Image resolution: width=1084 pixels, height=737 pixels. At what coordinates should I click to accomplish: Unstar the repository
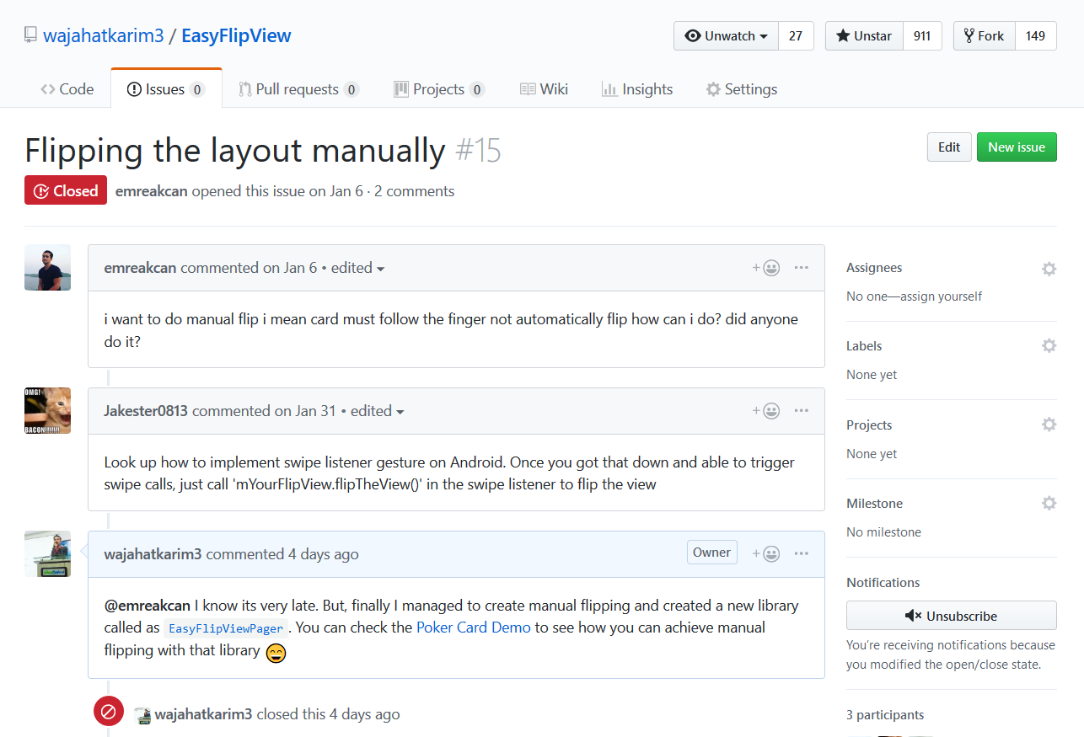pos(864,36)
